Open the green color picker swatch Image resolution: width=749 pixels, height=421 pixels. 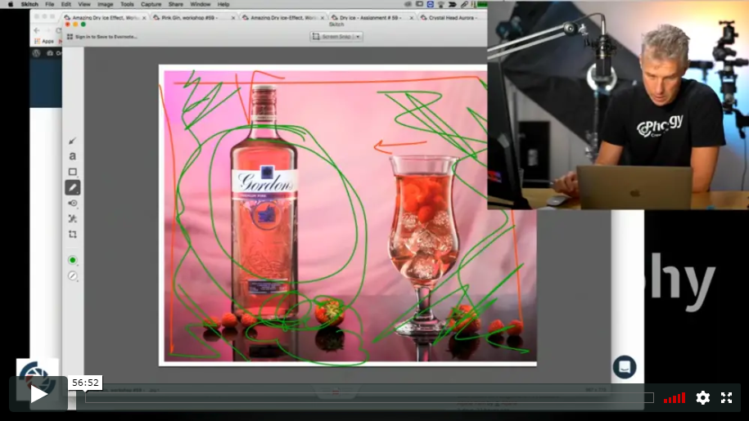73,260
